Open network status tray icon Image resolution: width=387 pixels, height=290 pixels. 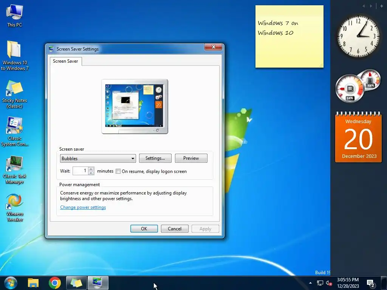tap(320, 283)
